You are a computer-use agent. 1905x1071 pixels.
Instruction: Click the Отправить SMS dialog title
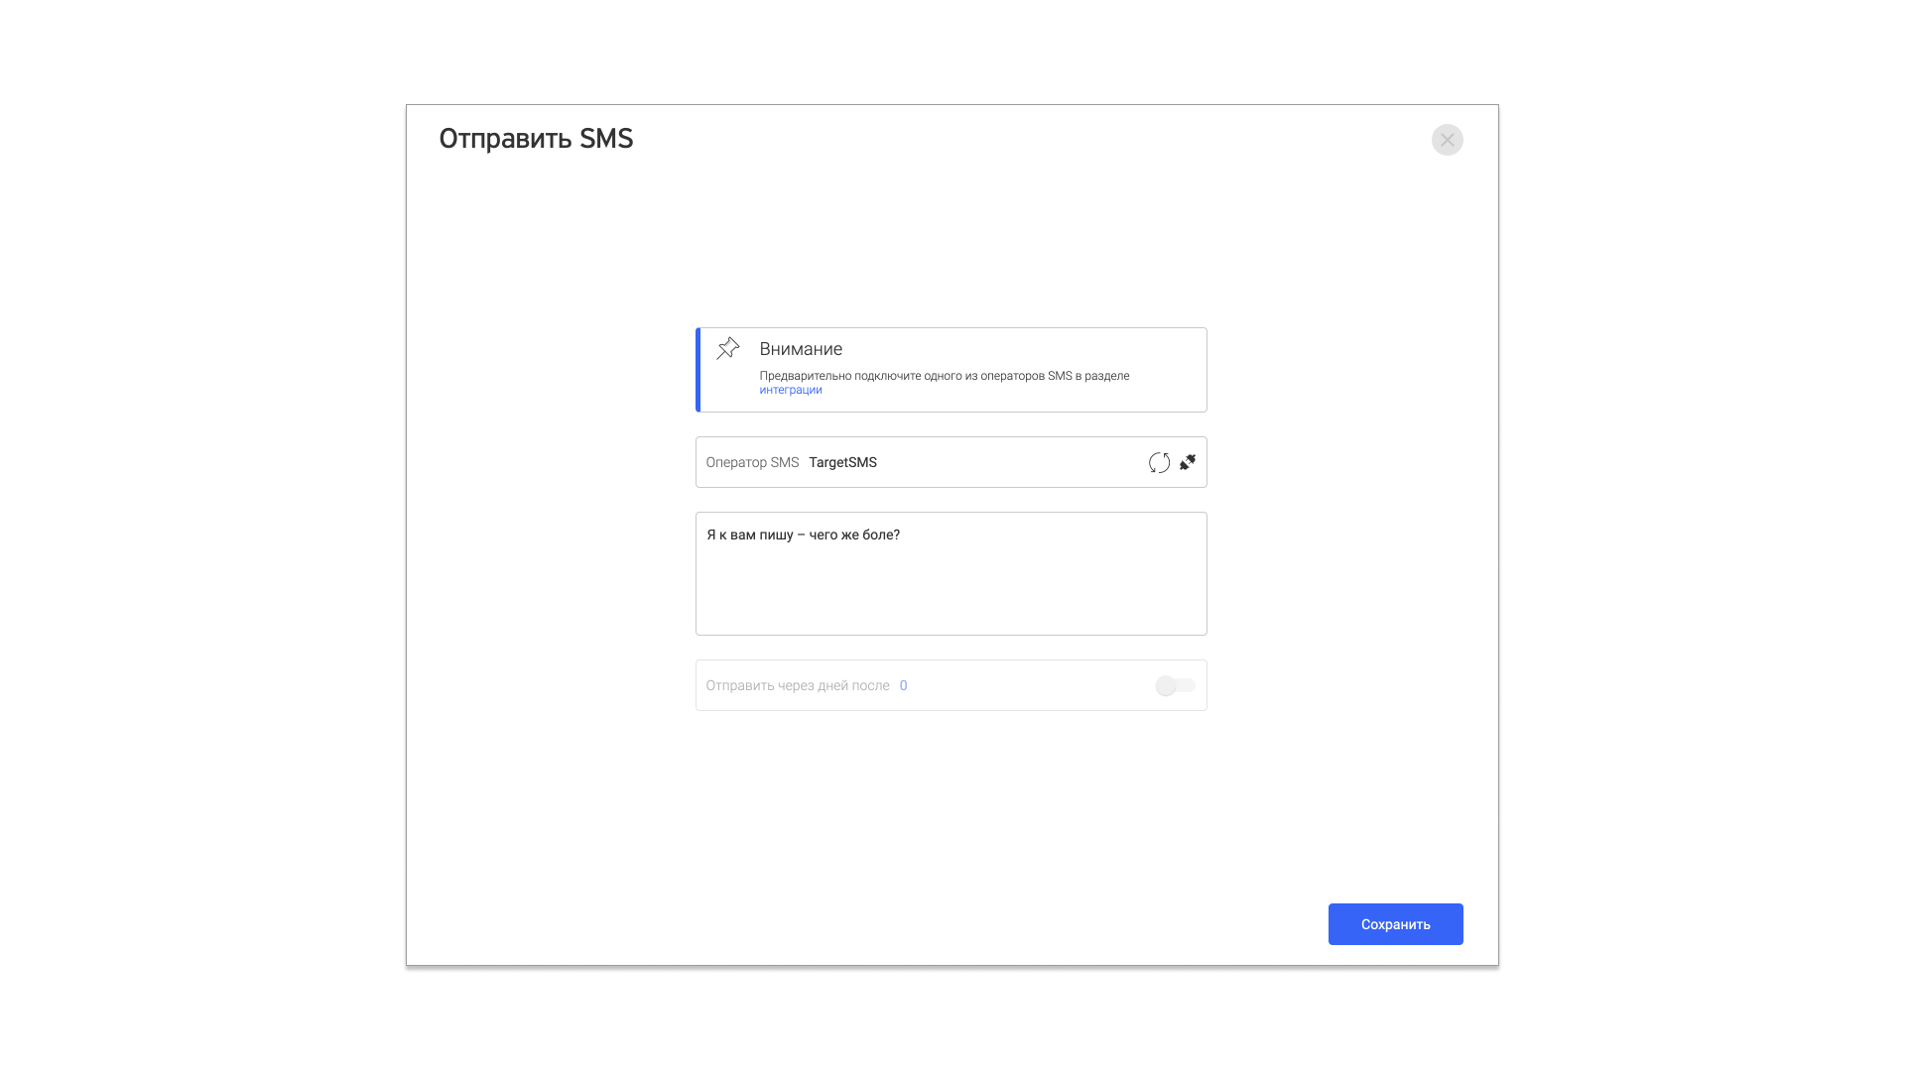coord(536,139)
